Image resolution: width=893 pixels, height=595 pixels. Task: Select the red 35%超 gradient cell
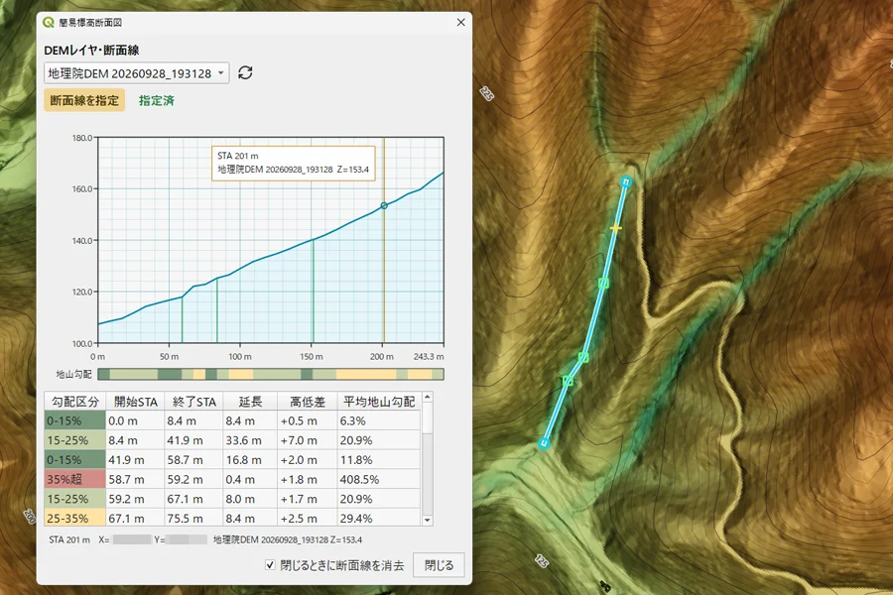pyautogui.click(x=75, y=479)
